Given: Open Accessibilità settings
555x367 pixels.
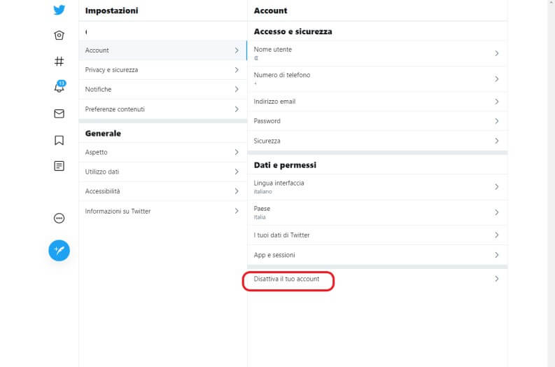Looking at the screenshot, I should [163, 191].
